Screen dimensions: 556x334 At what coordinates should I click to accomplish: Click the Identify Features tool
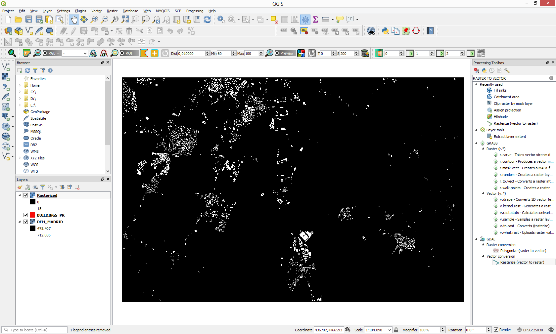tap(221, 20)
